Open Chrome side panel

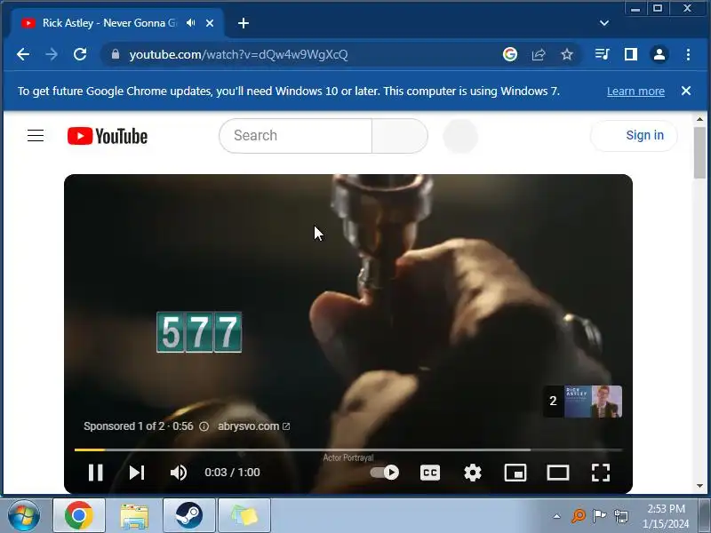631,54
